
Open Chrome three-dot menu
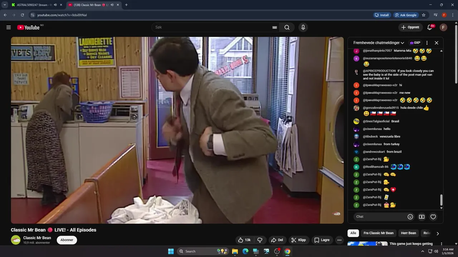coord(453,15)
